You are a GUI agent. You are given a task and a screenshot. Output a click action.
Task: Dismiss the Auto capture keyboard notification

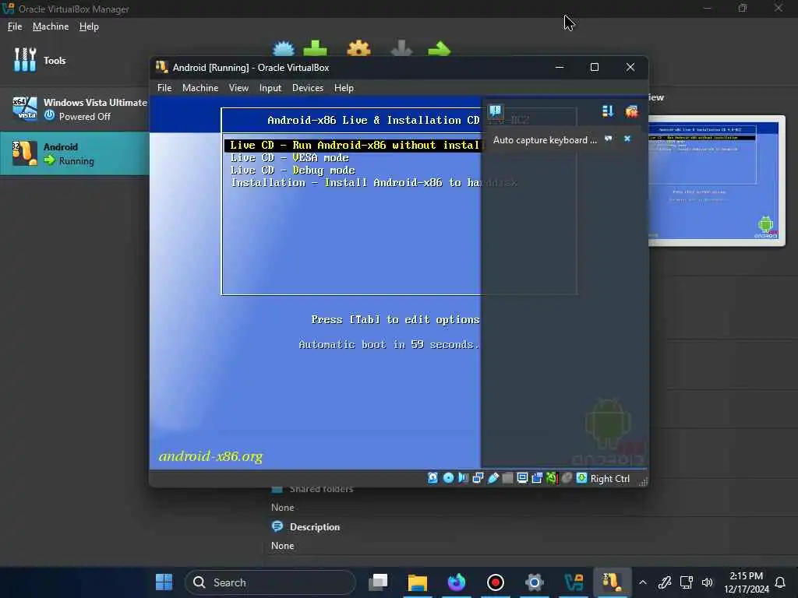pyautogui.click(x=627, y=139)
